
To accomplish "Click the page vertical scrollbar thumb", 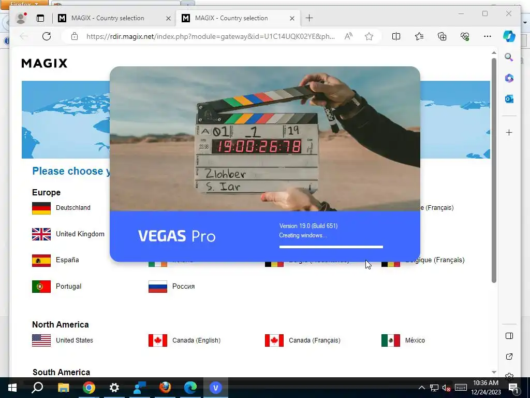I will coord(494,170).
